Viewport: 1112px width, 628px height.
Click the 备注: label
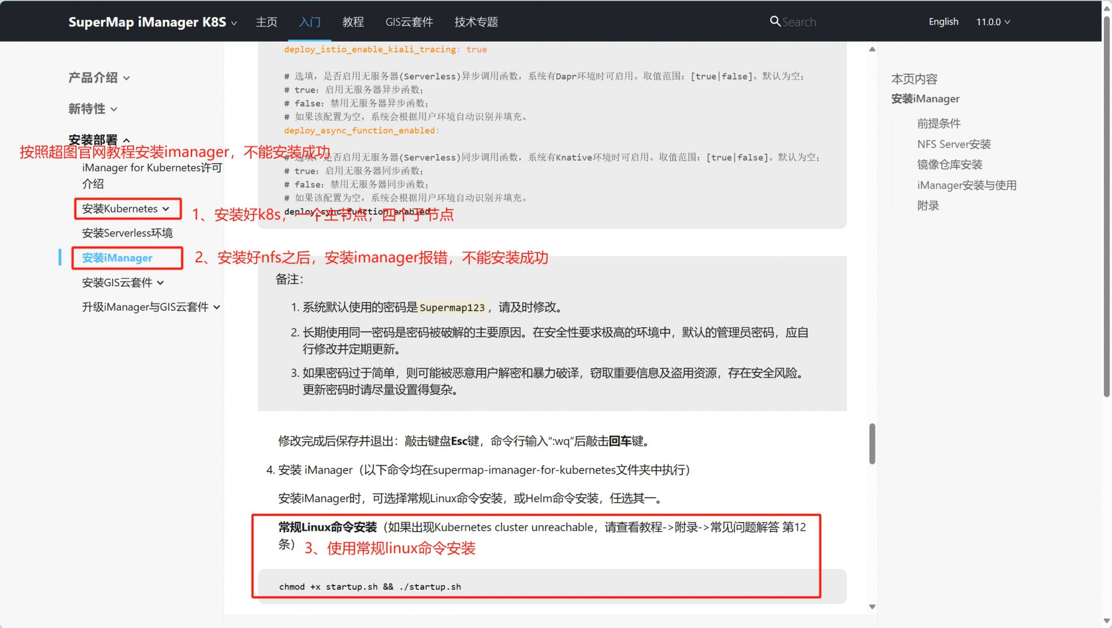pyautogui.click(x=289, y=279)
